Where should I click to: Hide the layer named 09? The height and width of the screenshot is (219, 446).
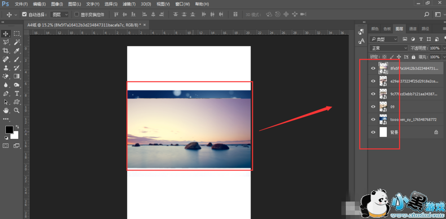tap(373, 107)
